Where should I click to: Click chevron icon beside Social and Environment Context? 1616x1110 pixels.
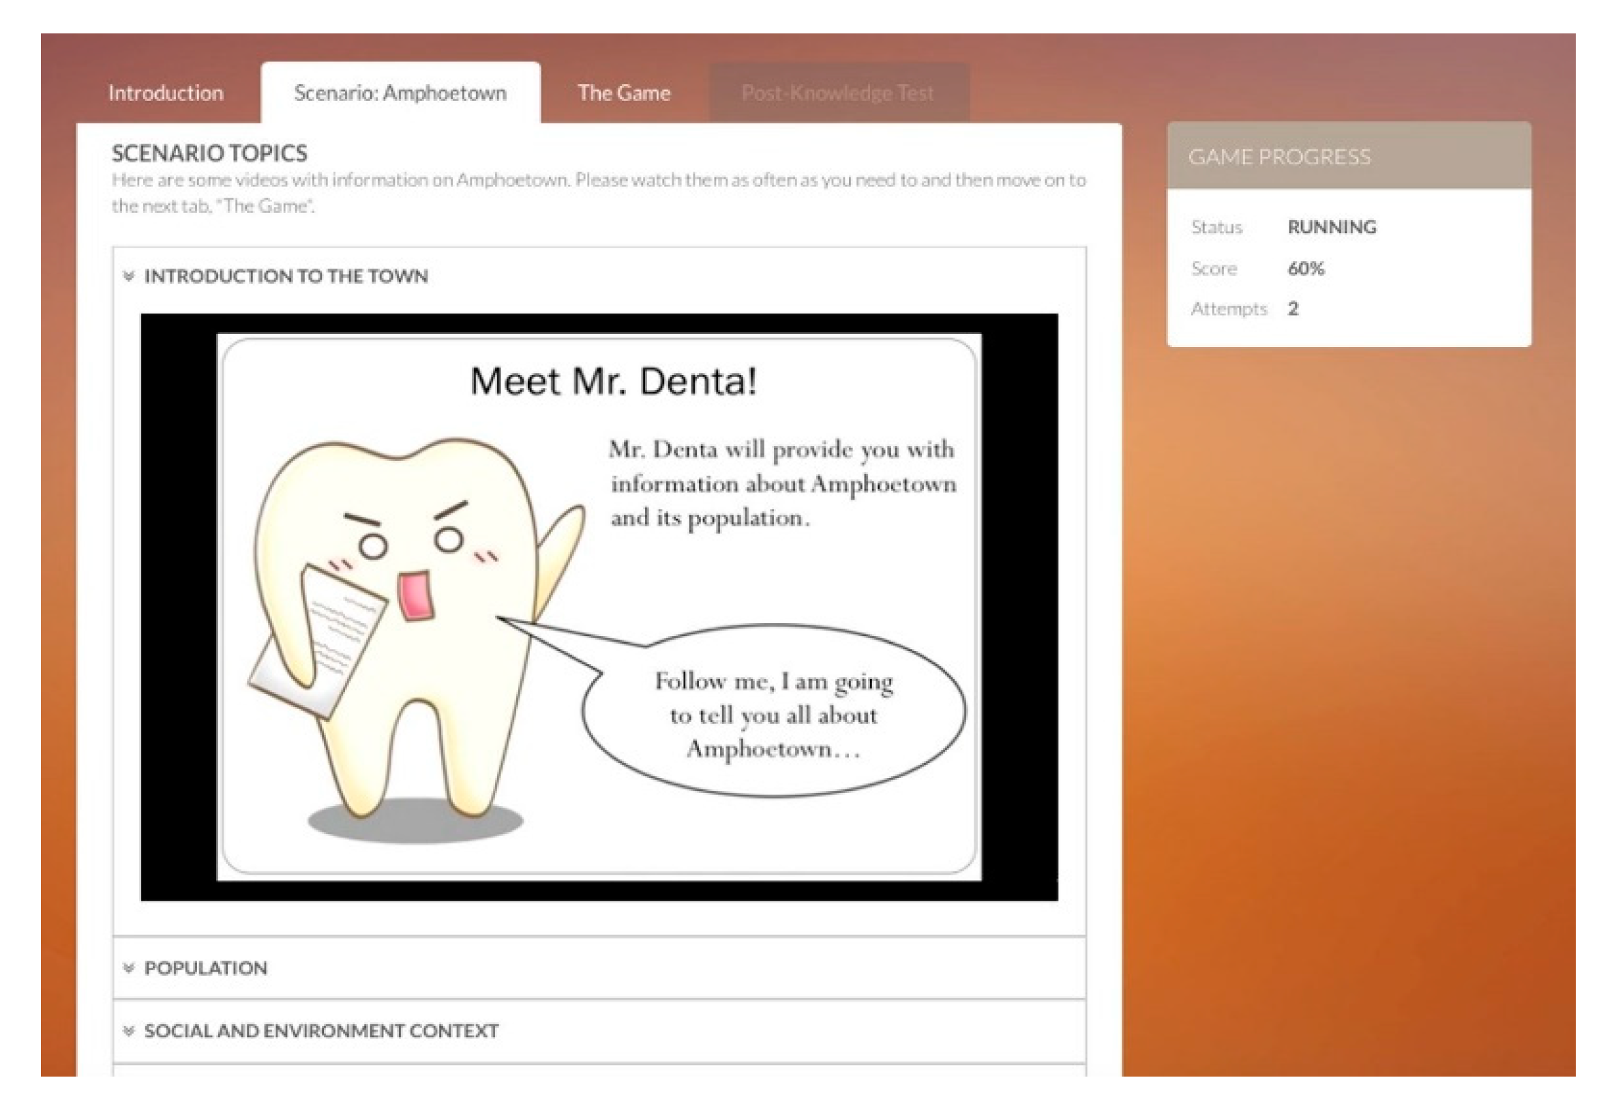tap(128, 1031)
